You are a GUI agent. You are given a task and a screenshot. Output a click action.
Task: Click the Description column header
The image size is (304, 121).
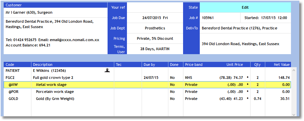(73, 65)
